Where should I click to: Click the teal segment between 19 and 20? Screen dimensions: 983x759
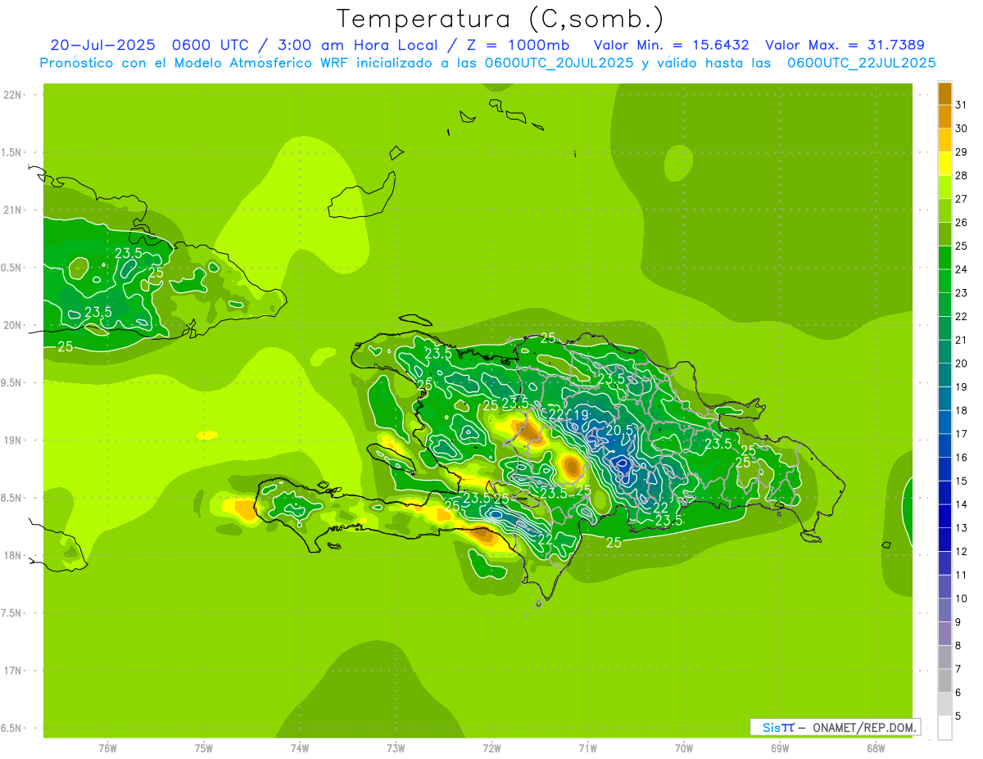coord(944,375)
